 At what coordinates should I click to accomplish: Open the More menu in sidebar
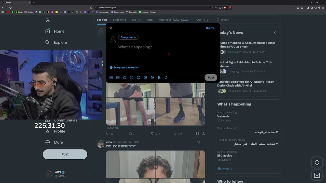point(54,142)
